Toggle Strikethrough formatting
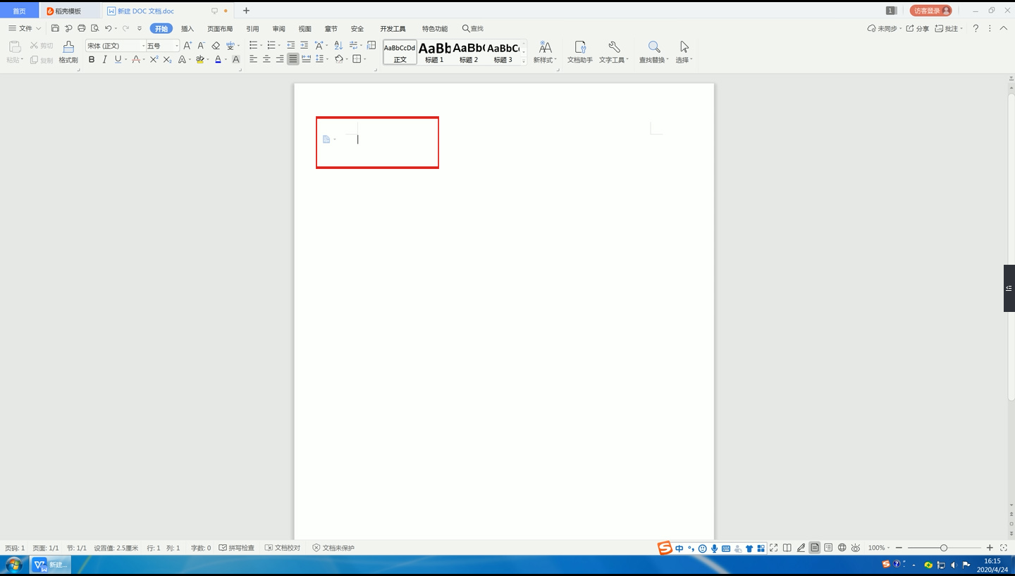 pyautogui.click(x=136, y=59)
